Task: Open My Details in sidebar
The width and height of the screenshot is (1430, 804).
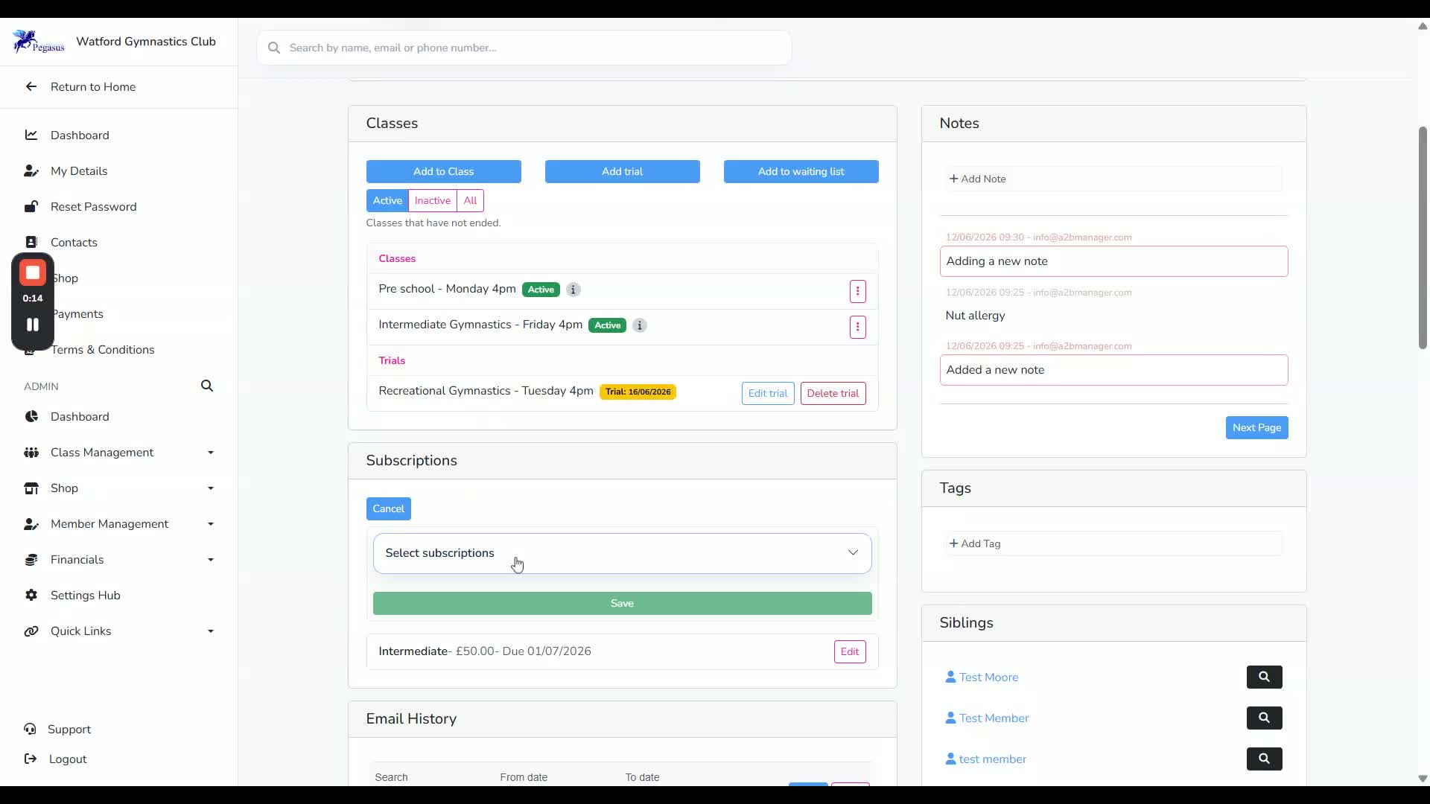Action: (79, 171)
